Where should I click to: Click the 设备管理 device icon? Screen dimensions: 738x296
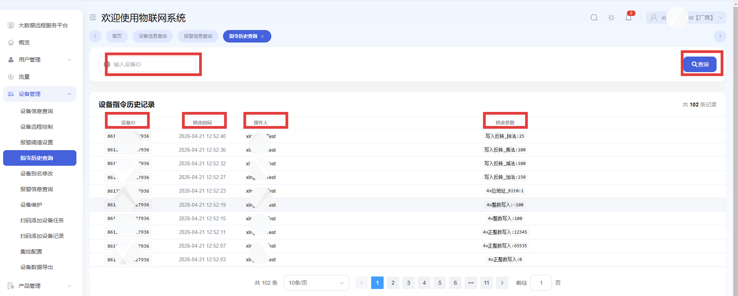click(11, 94)
